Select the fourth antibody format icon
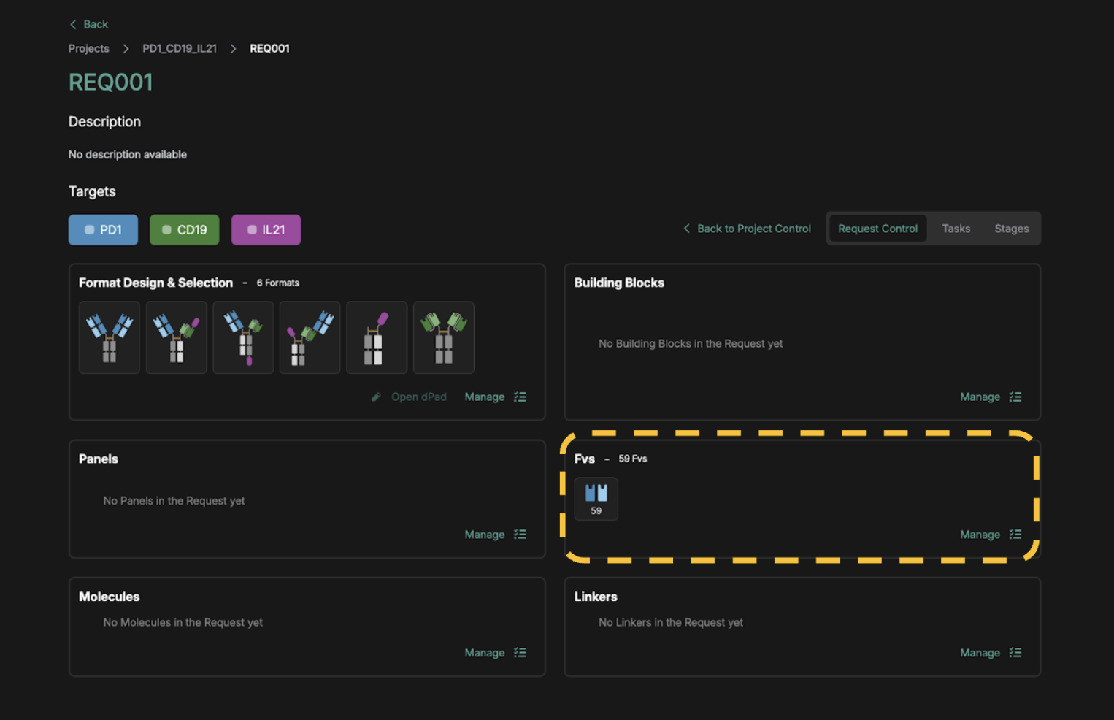 [x=310, y=337]
